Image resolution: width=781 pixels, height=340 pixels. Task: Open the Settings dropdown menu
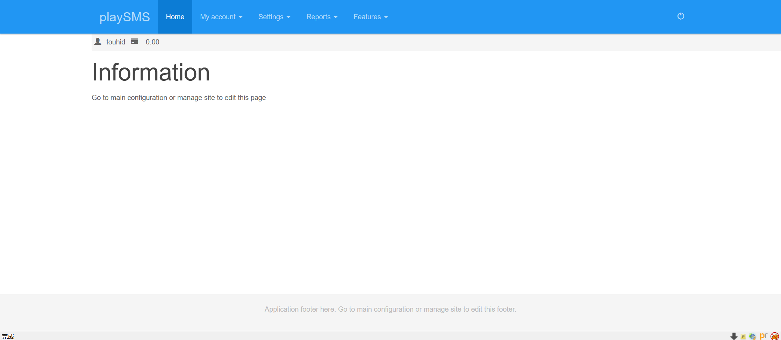(x=274, y=17)
